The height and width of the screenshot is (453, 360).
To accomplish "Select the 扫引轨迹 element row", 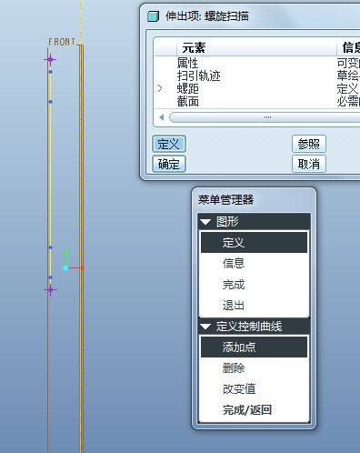I will coord(257,75).
